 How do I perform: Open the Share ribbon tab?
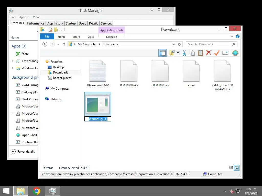[76, 37]
